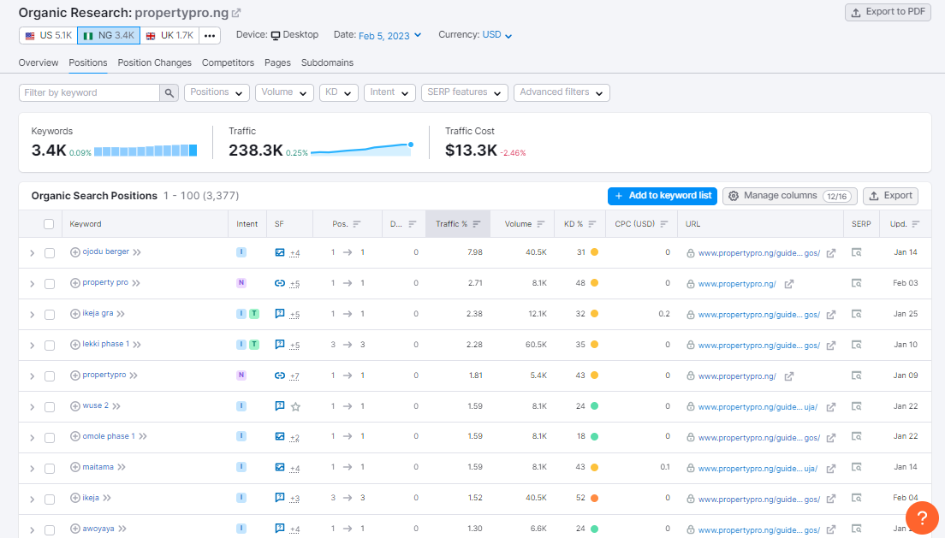
Task: Select the checkbox for omole phase 1
Action: pos(50,438)
